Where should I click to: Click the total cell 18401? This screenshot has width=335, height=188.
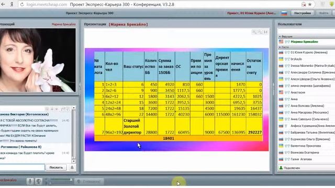[x=169, y=138]
